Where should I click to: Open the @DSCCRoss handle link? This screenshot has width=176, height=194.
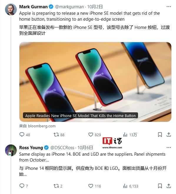coord(62,147)
